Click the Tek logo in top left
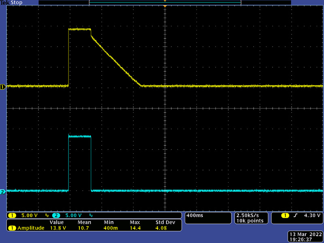Image resolution: width=324 pixels, height=243 pixels. click(4, 3)
